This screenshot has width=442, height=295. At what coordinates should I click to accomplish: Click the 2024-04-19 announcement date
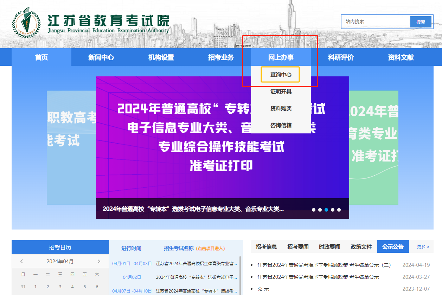pyautogui.click(x=416, y=265)
